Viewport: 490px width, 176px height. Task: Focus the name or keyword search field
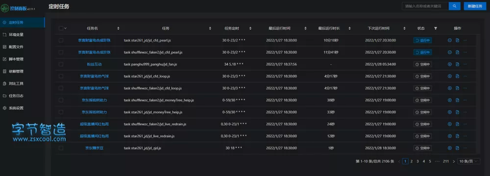425,6
